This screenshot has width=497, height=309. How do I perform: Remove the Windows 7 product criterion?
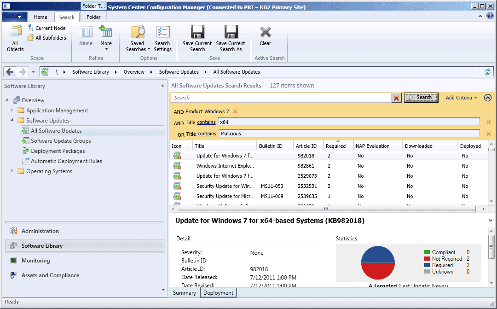(x=235, y=111)
